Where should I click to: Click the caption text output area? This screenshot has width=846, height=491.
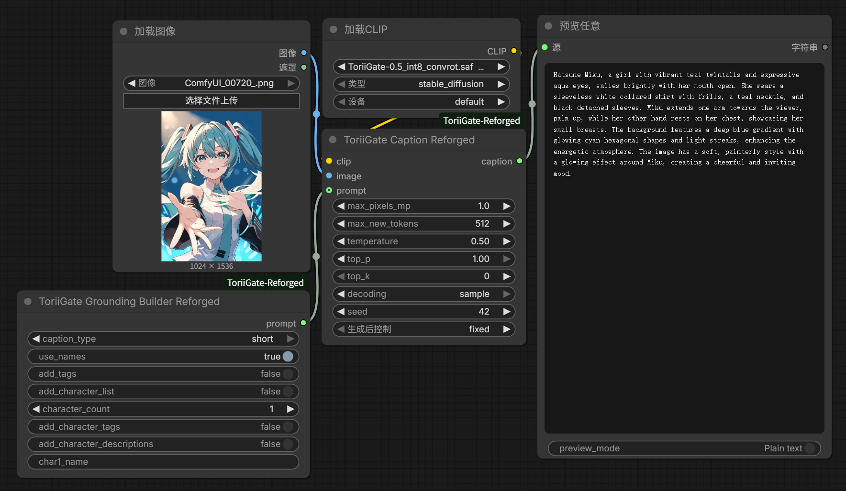(684, 248)
